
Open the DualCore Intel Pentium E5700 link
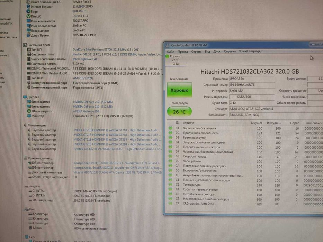[106, 49]
